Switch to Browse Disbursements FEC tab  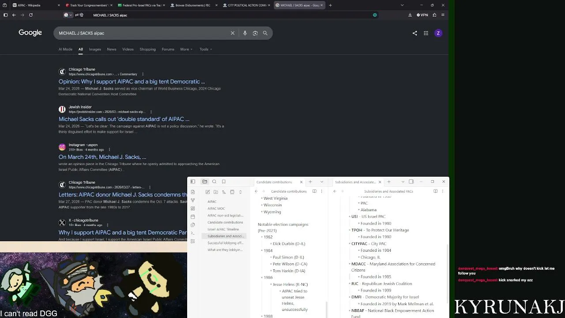click(193, 5)
